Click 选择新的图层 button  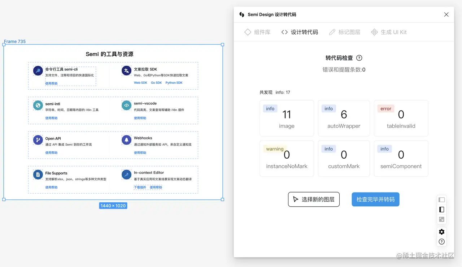click(314, 199)
